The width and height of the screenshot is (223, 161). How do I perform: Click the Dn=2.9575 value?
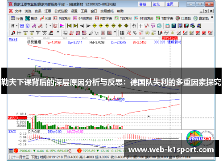(119, 42)
